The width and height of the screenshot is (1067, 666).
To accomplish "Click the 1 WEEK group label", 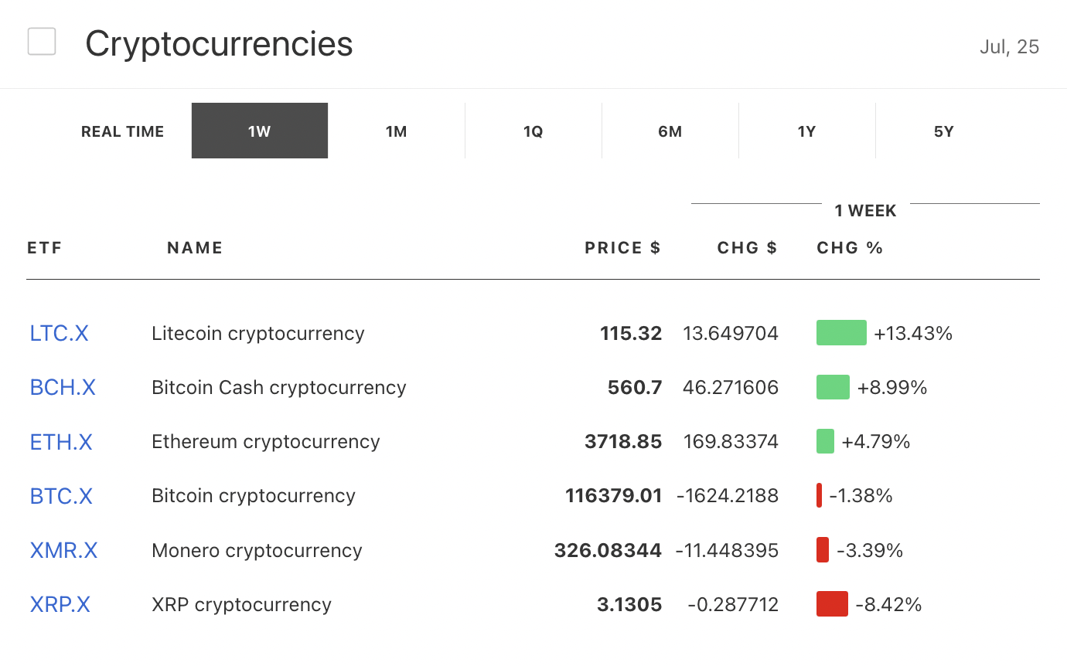I will point(865,211).
